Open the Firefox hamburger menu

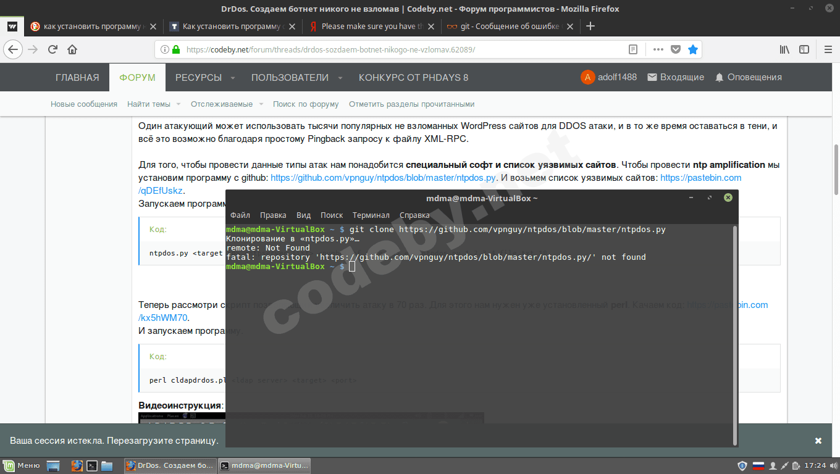click(x=828, y=49)
